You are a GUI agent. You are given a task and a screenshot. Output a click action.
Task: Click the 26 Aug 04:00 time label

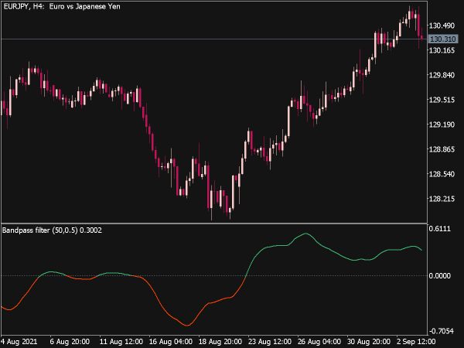pyautogui.click(x=319, y=342)
